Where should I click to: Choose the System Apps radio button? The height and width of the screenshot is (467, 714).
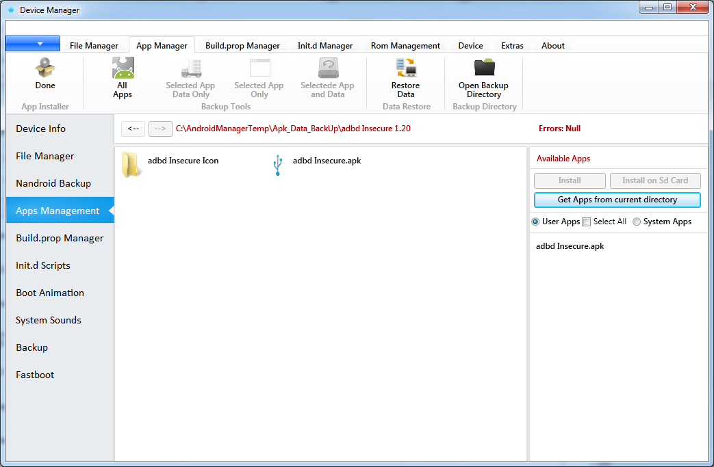point(637,222)
